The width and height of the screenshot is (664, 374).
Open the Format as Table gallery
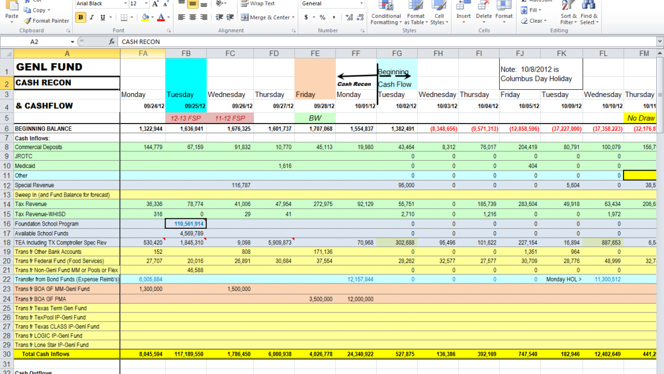point(416,12)
